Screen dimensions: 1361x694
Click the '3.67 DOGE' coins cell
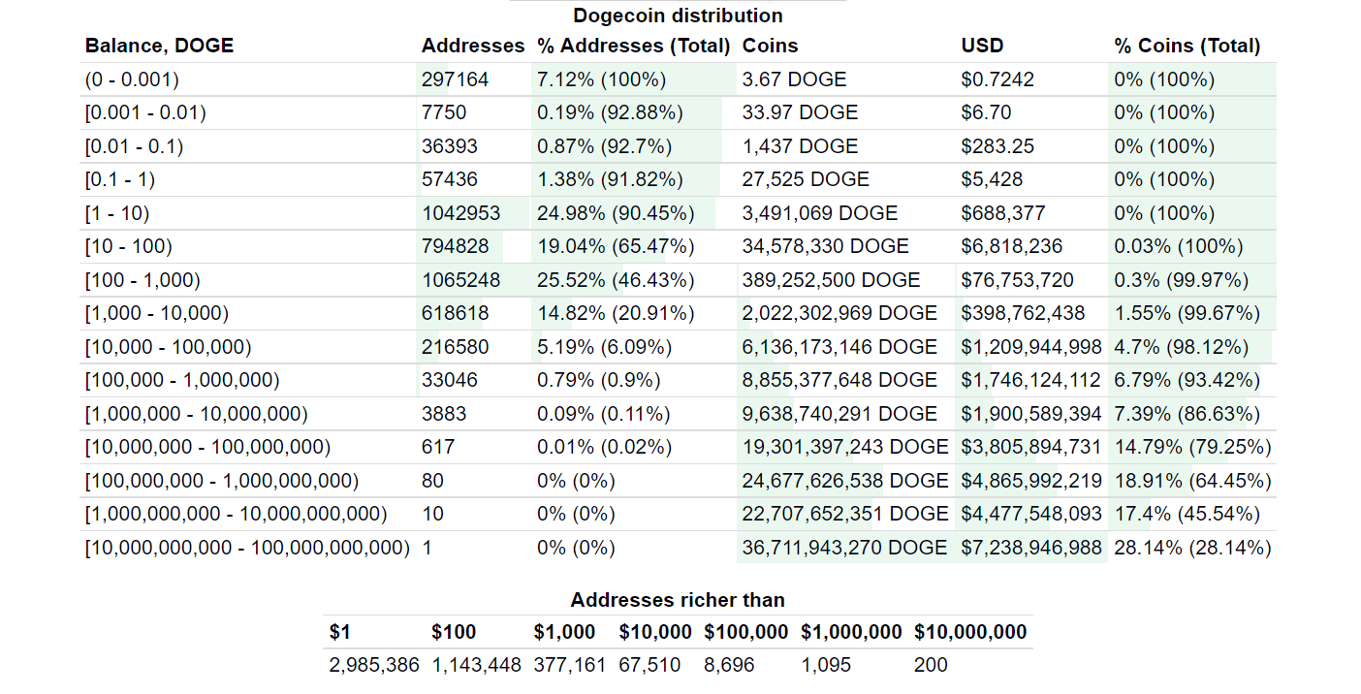[x=795, y=79]
